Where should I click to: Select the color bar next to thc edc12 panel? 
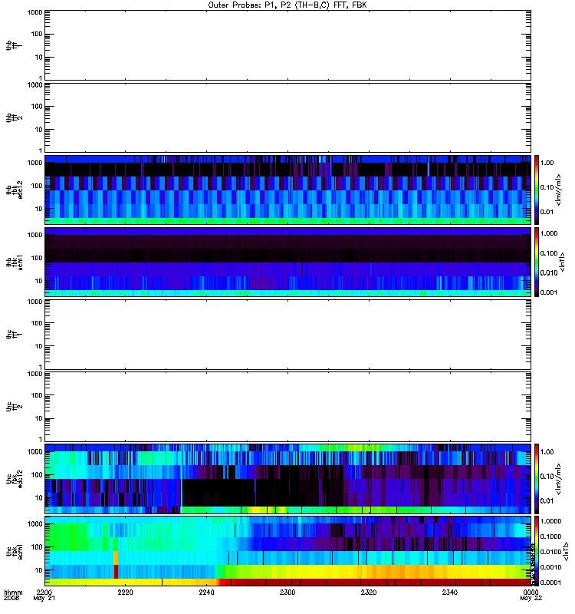pos(538,479)
